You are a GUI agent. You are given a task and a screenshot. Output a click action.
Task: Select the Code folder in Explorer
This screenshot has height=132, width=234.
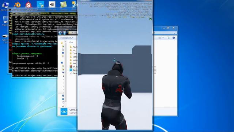(x=73, y=54)
